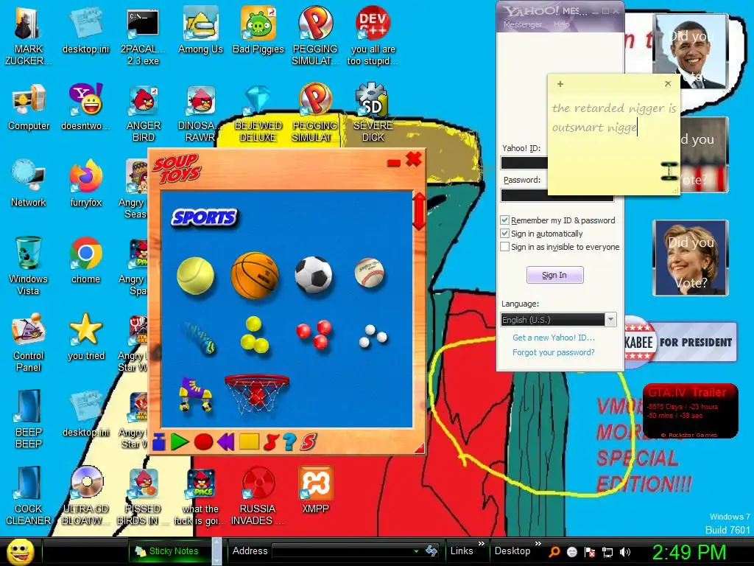Select the Among Us desktop icon

200,31
